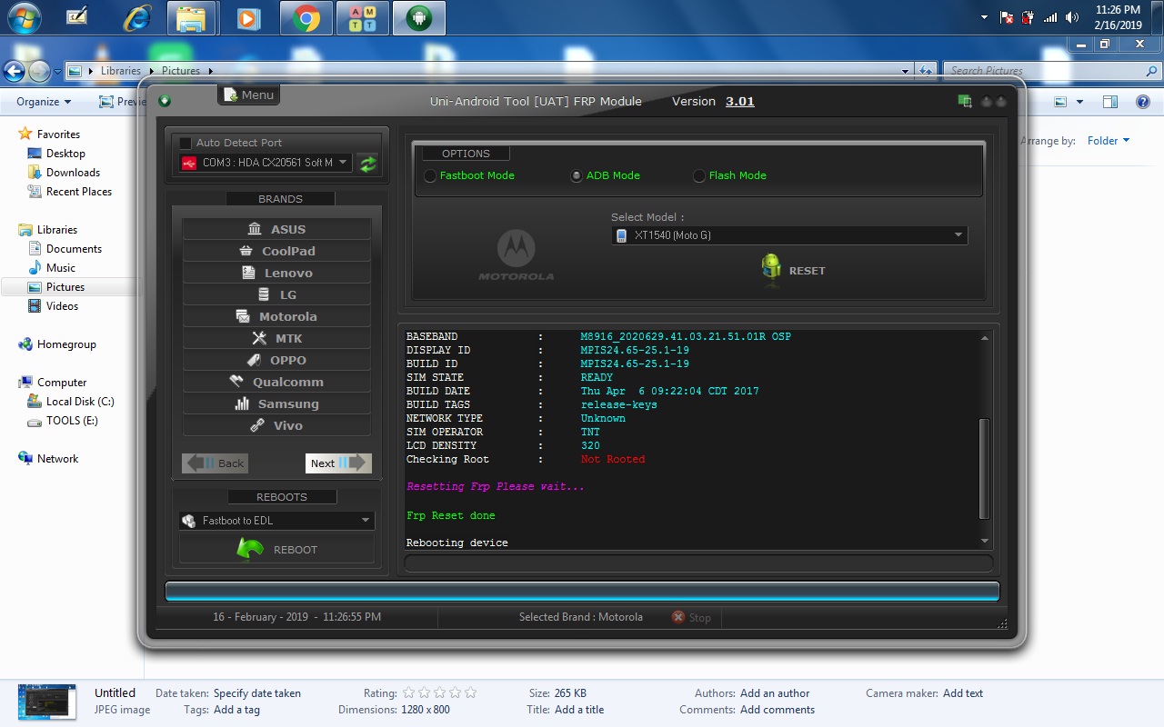
Task: Select the OPPO brand
Action: [276, 360]
